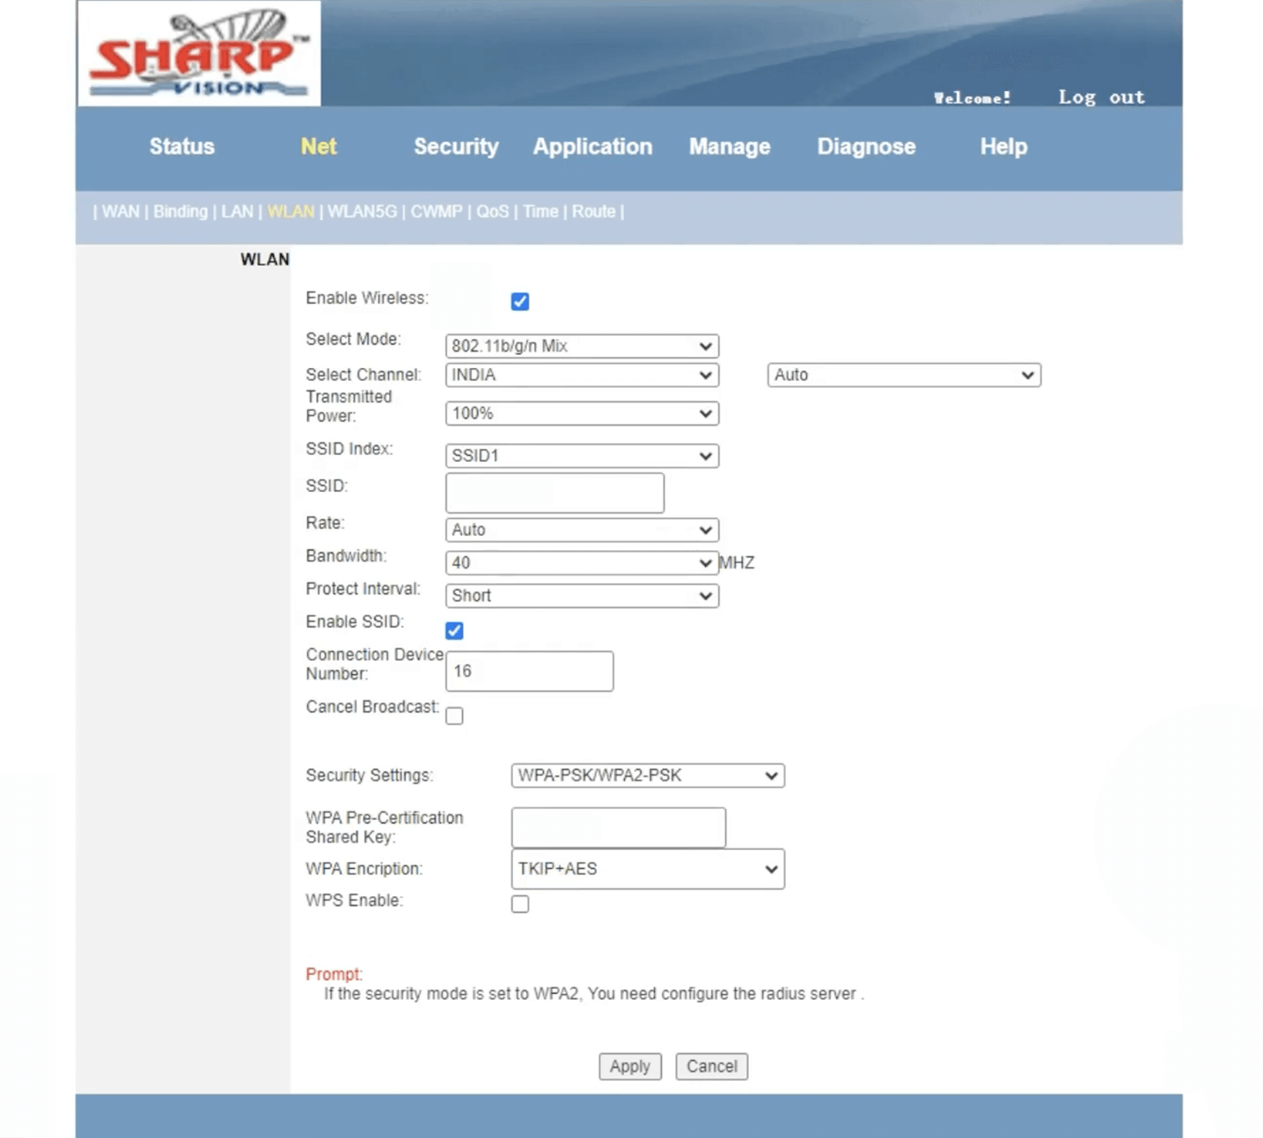Open the Bandwidth 40 MHz dropdown
This screenshot has height=1138, width=1263.
(x=581, y=563)
